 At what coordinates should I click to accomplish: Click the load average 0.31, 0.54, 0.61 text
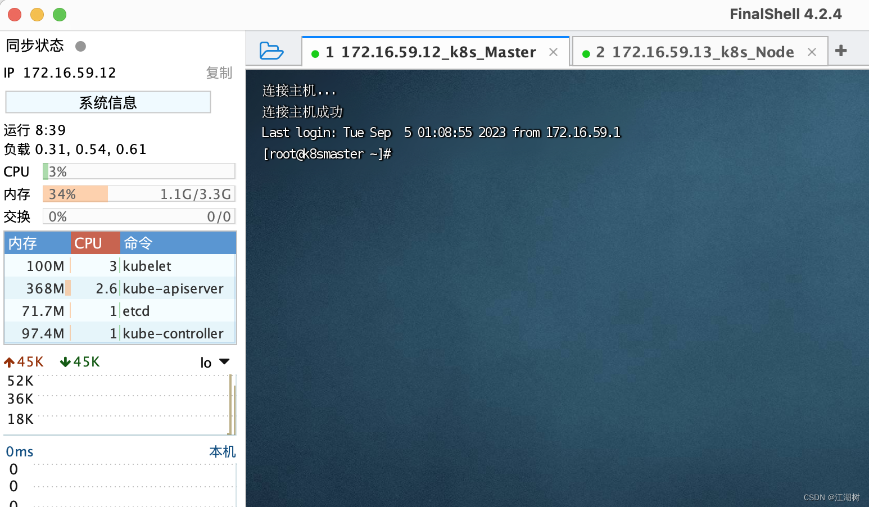click(x=75, y=150)
